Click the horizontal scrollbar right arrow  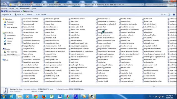coord(176,86)
